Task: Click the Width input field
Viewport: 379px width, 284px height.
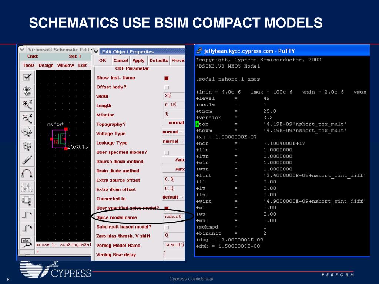Action: point(174,96)
